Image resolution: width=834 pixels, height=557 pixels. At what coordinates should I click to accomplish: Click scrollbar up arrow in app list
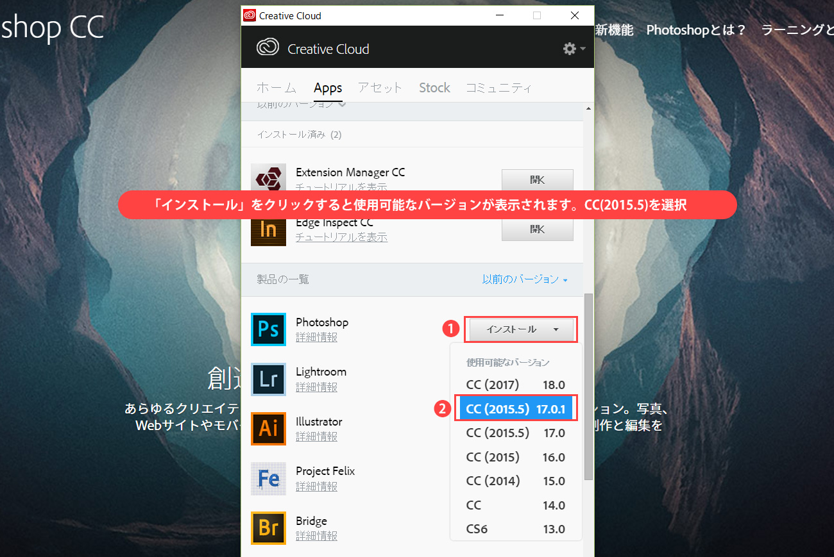[588, 108]
